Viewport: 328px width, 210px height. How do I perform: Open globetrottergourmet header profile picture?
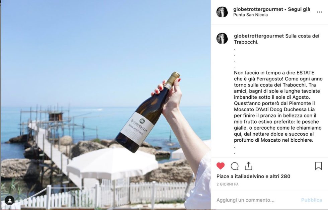(x=222, y=12)
